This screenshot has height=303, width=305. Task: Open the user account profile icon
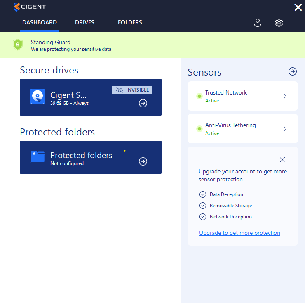(258, 23)
